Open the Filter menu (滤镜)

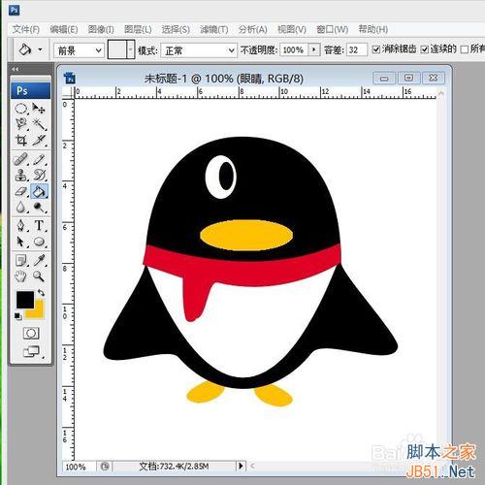213,29
